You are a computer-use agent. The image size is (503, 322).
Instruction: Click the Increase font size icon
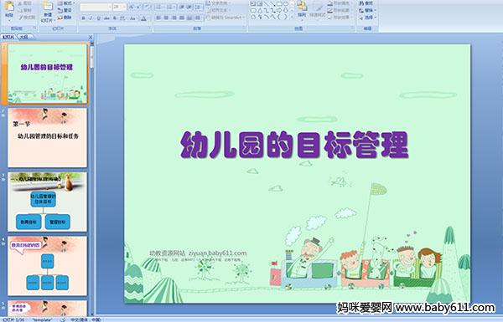[132, 7]
